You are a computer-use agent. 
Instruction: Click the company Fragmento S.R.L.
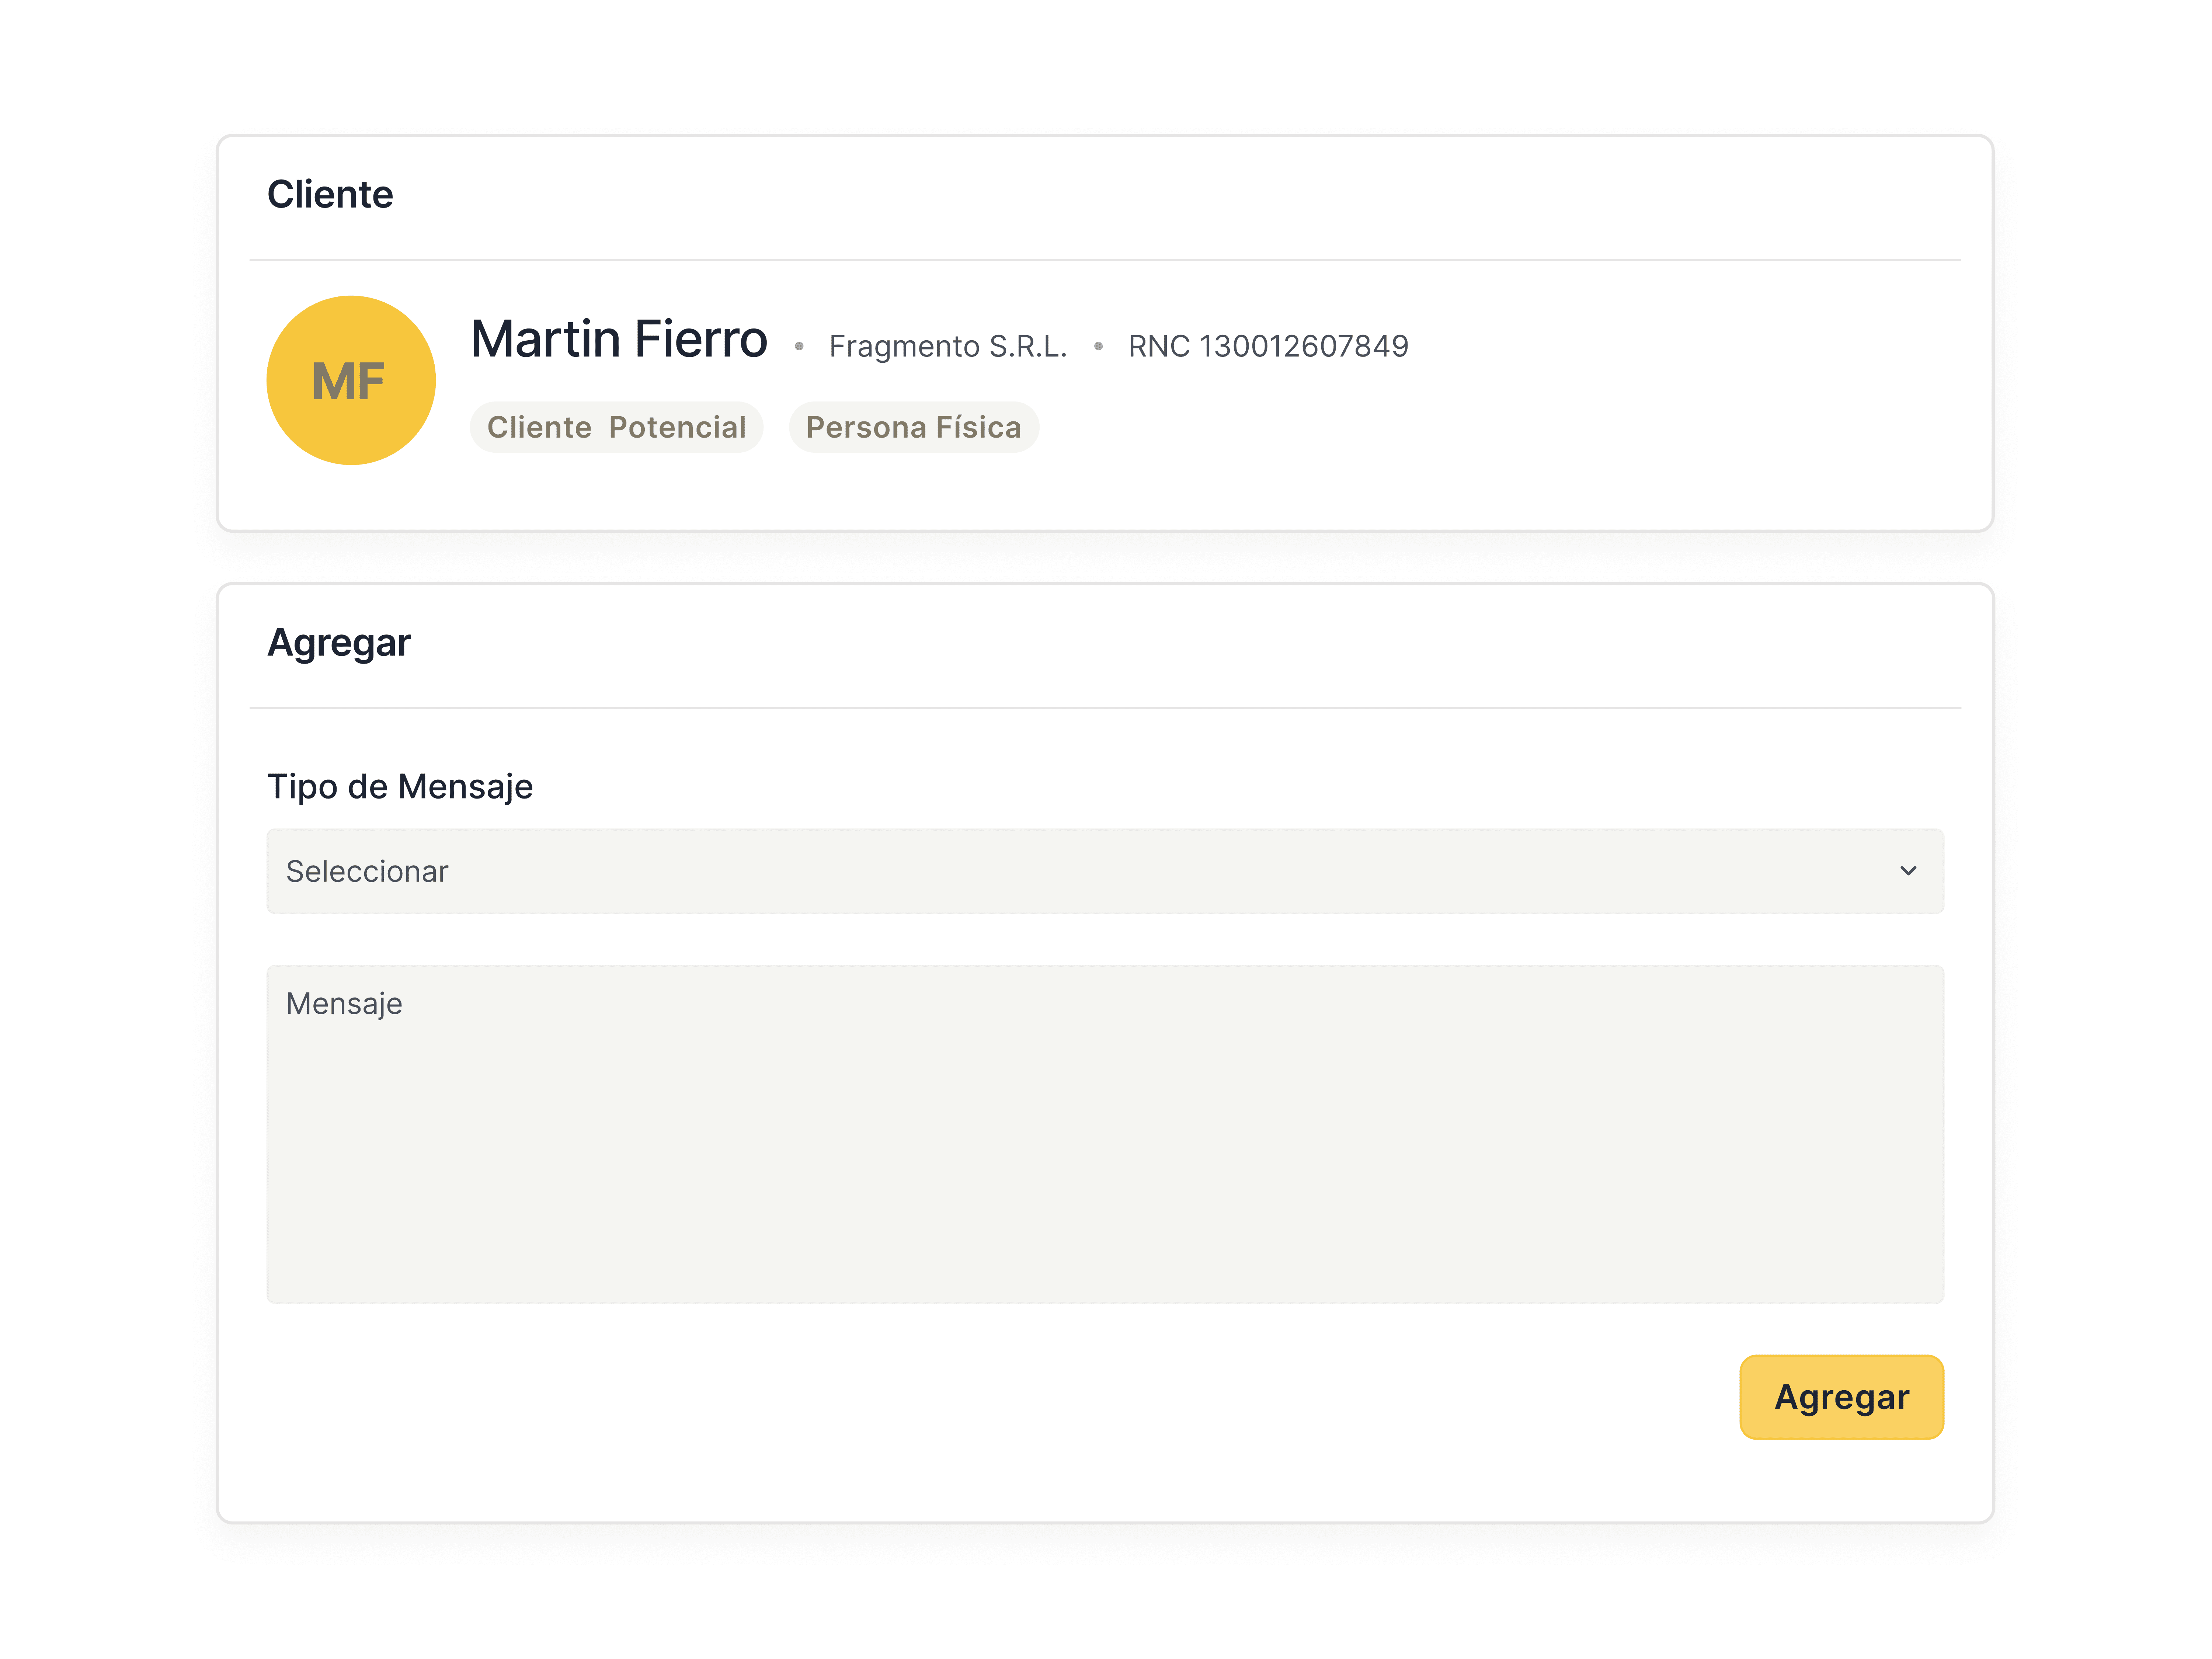click(x=948, y=346)
